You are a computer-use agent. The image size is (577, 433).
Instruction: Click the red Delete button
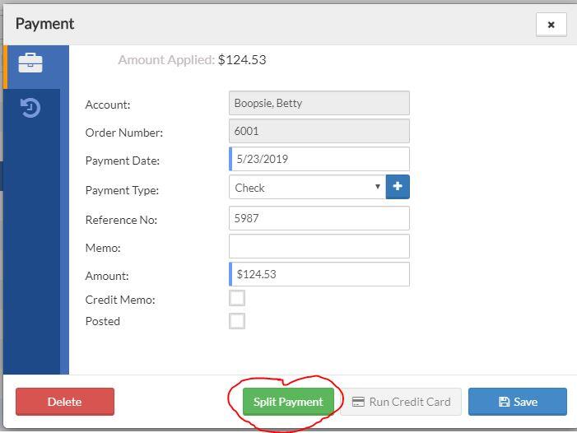click(x=65, y=402)
